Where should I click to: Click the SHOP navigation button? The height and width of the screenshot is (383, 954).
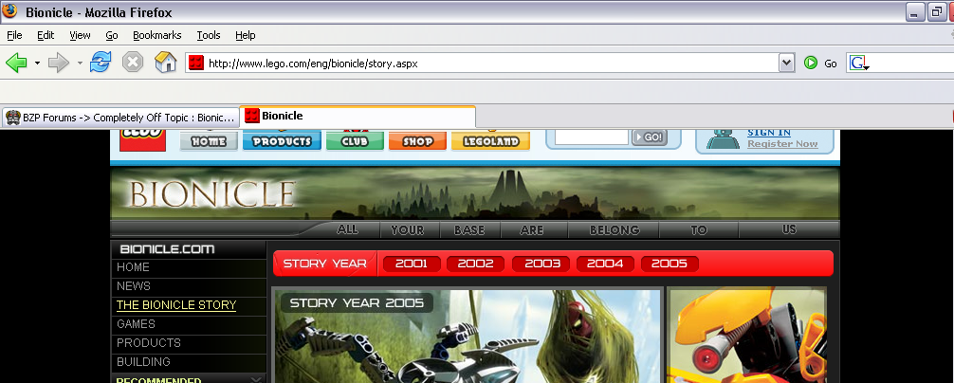(x=417, y=140)
